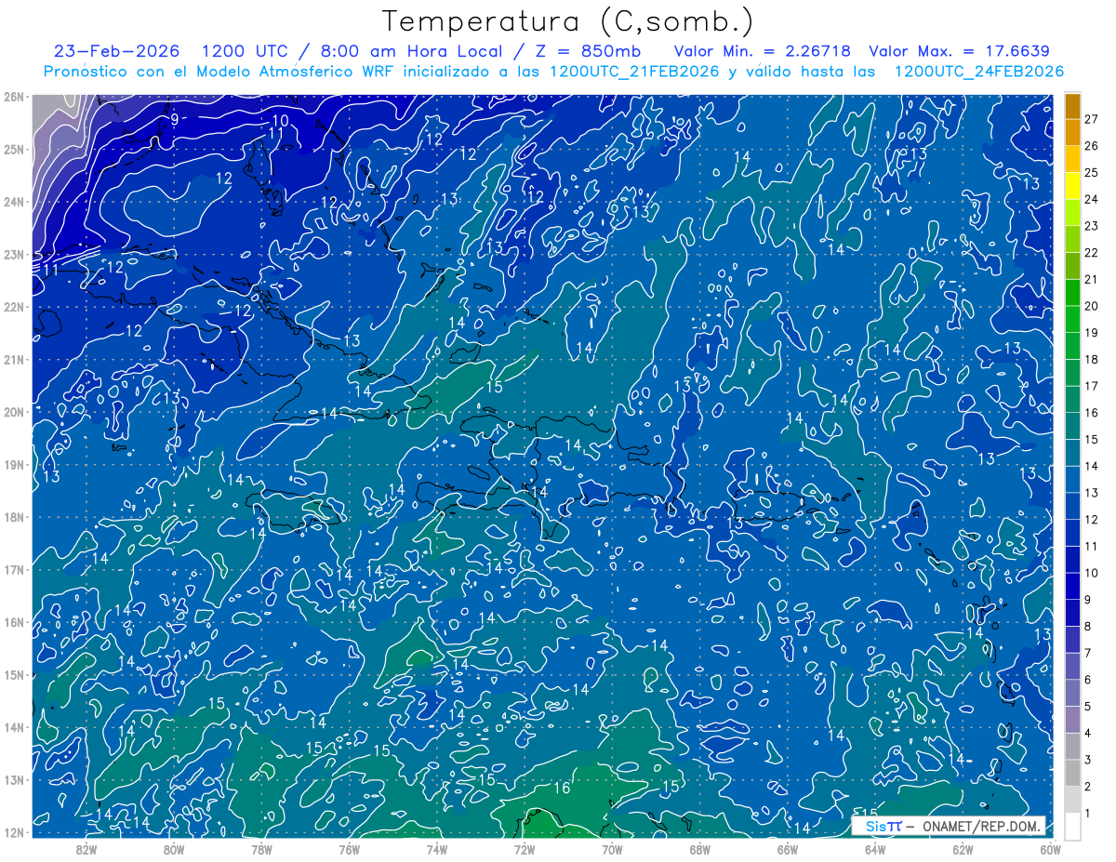Click the 'Valor Max. = 17.6639' value
Viewport: 1116px width, 862px height.
(959, 51)
